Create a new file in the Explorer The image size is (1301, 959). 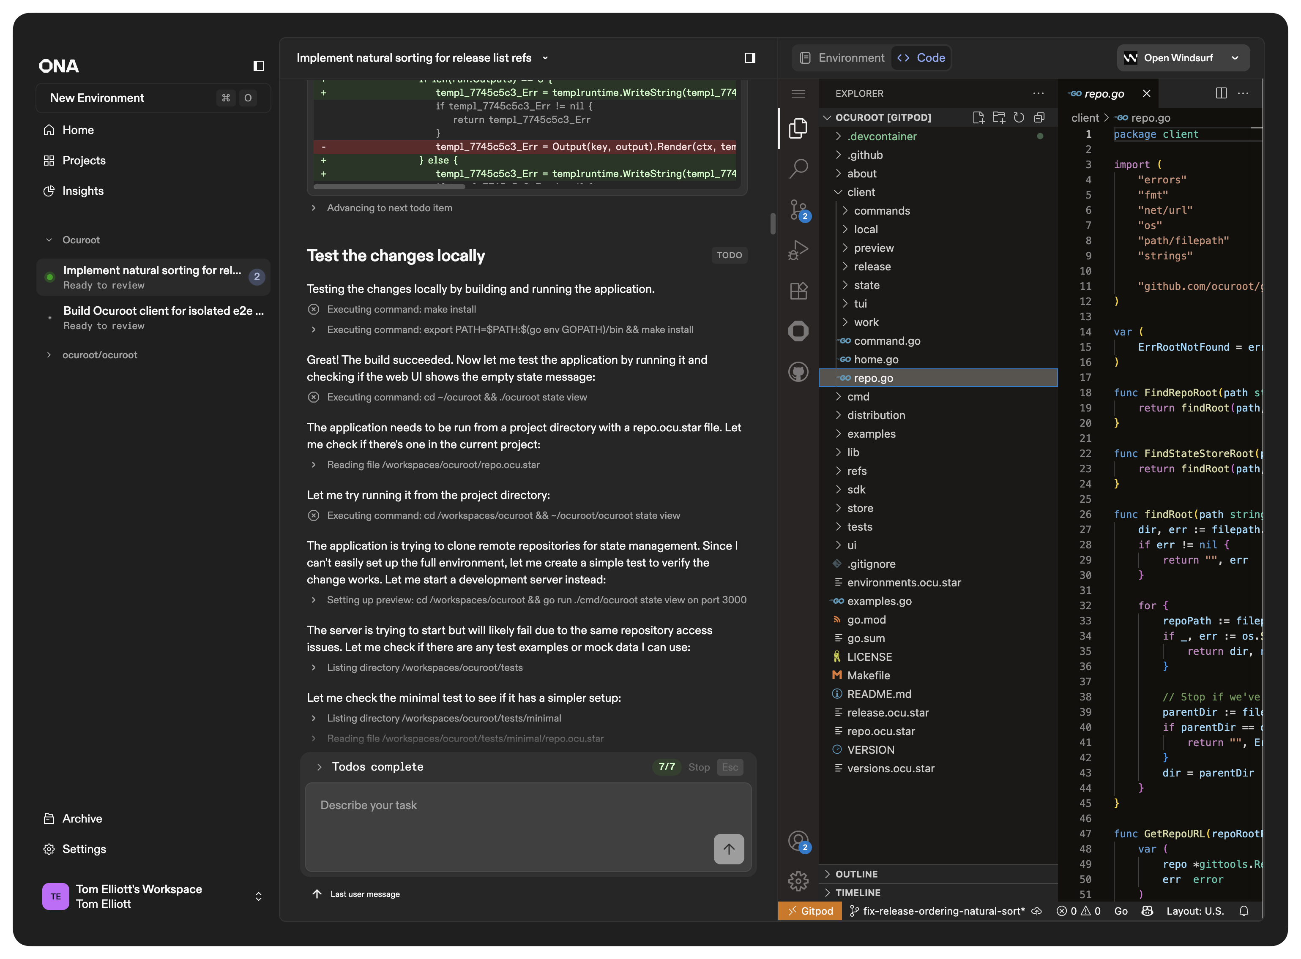click(x=979, y=117)
